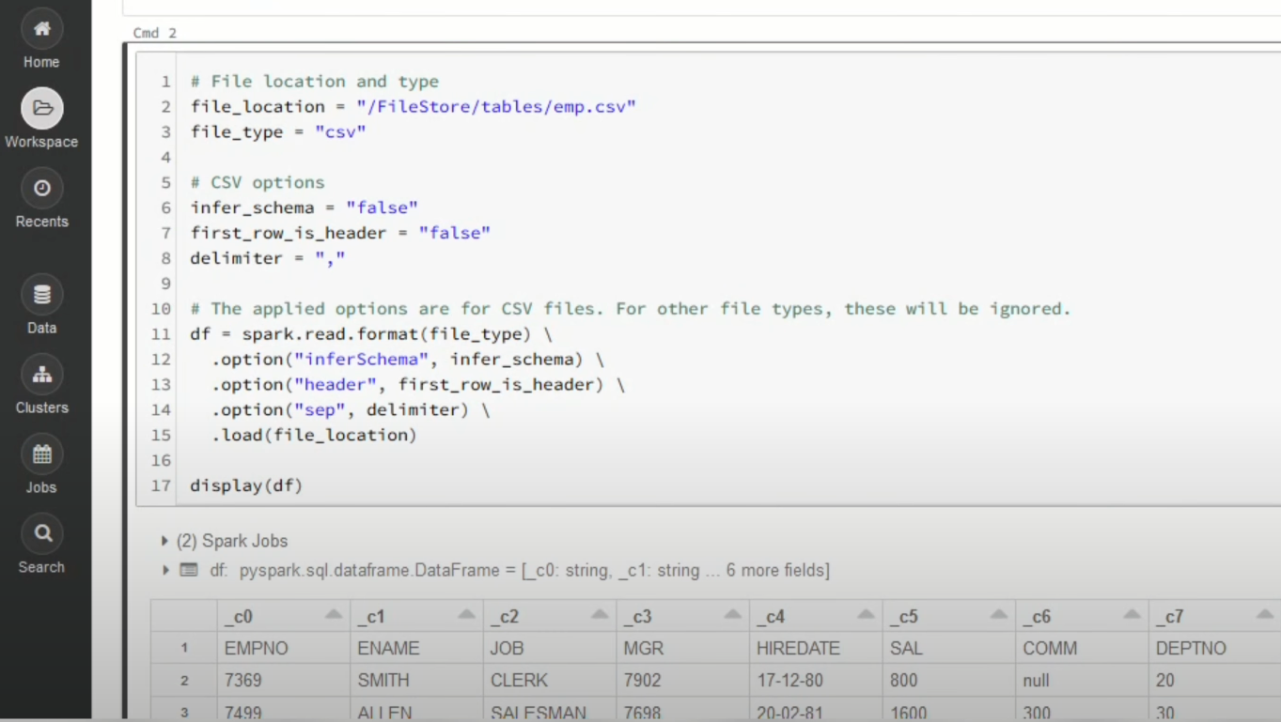The height and width of the screenshot is (722, 1281).
Task: Select the 20 DEPTNO cell in row 2
Action: tap(1215, 681)
